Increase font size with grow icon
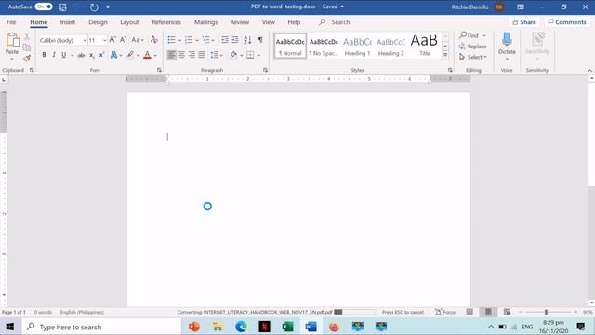This screenshot has height=335, width=595. coord(112,39)
